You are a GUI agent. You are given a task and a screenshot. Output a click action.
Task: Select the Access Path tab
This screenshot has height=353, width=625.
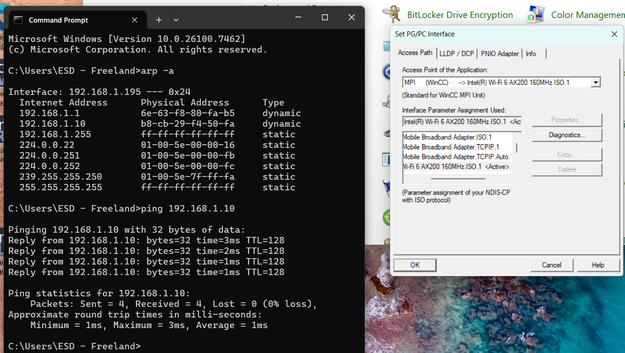pos(415,53)
